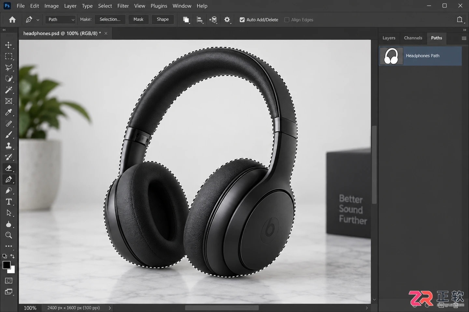Open path arrangement icon
The image size is (469, 312).
(x=213, y=20)
